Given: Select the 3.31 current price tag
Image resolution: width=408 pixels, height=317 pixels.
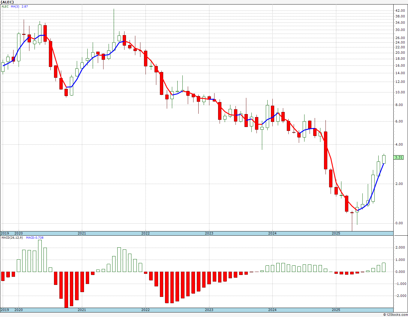Looking at the screenshot, I should (399, 157).
